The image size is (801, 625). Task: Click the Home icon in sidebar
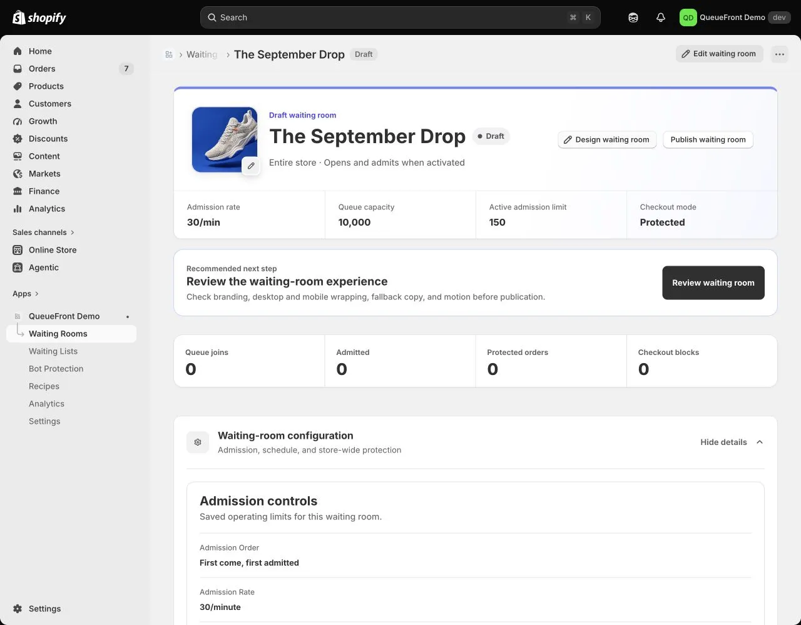point(18,51)
